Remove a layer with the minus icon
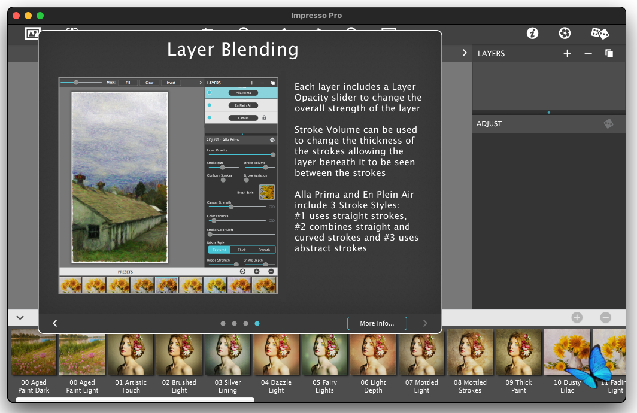 click(x=588, y=53)
